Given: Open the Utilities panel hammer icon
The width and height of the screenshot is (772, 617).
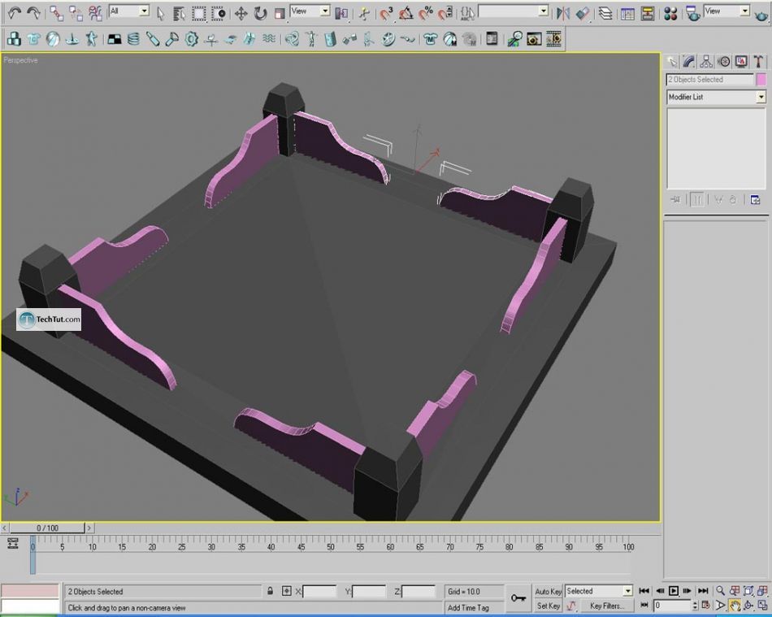Looking at the screenshot, I should 759,62.
